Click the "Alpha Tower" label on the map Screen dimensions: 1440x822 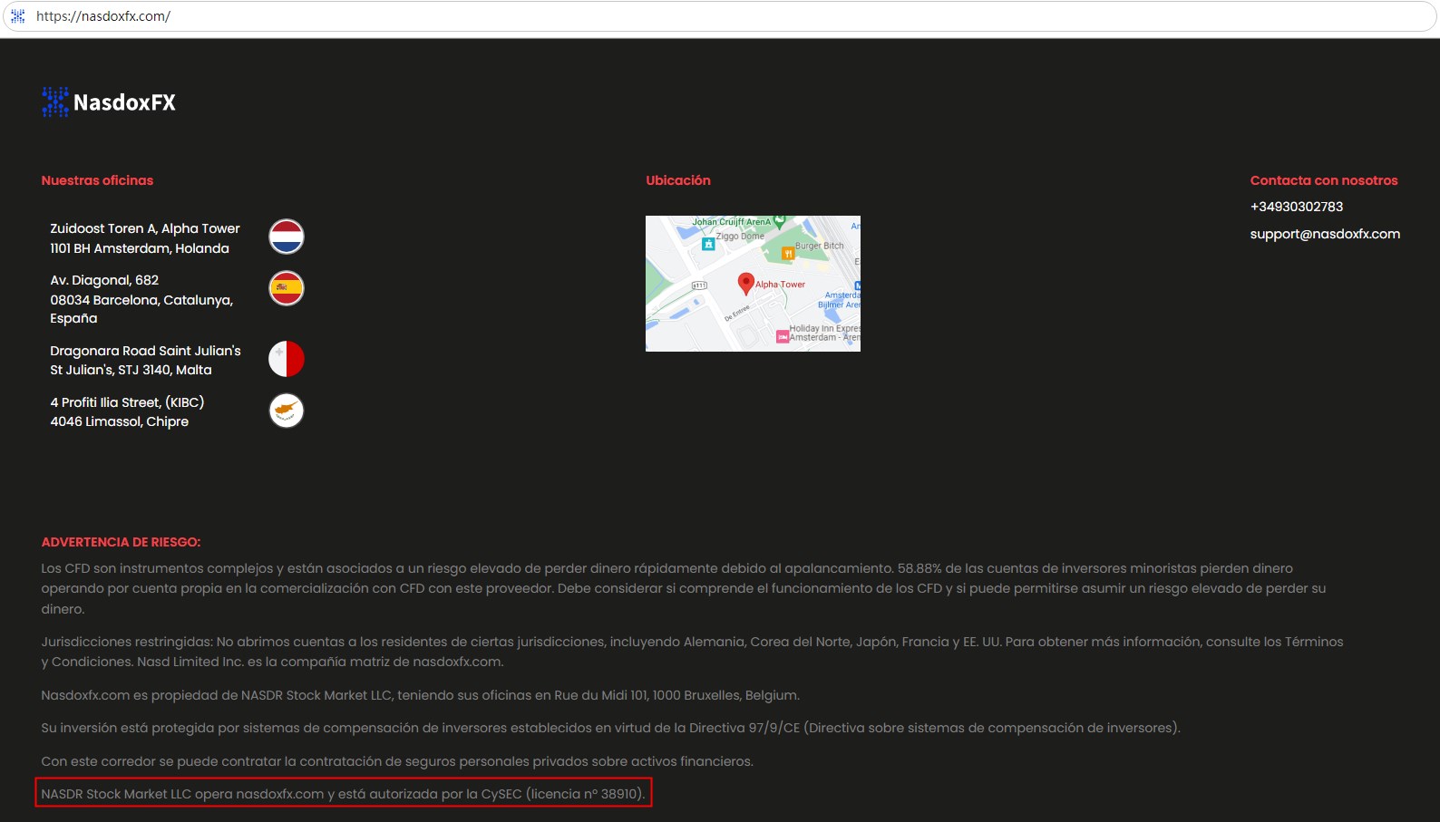click(780, 285)
